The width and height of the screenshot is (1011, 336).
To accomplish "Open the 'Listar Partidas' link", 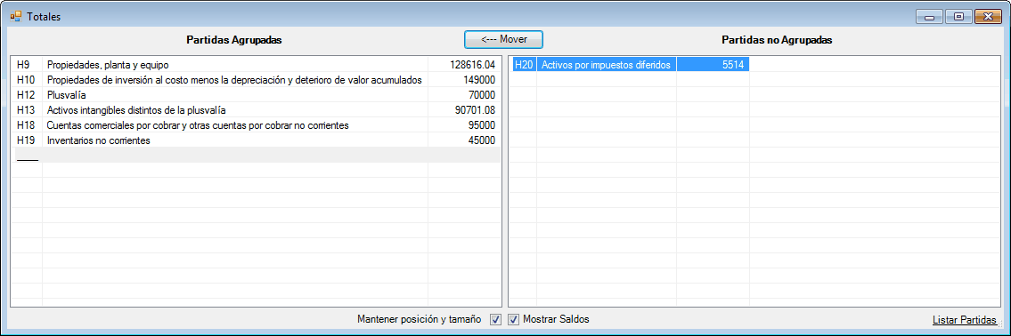I will tap(966, 320).
